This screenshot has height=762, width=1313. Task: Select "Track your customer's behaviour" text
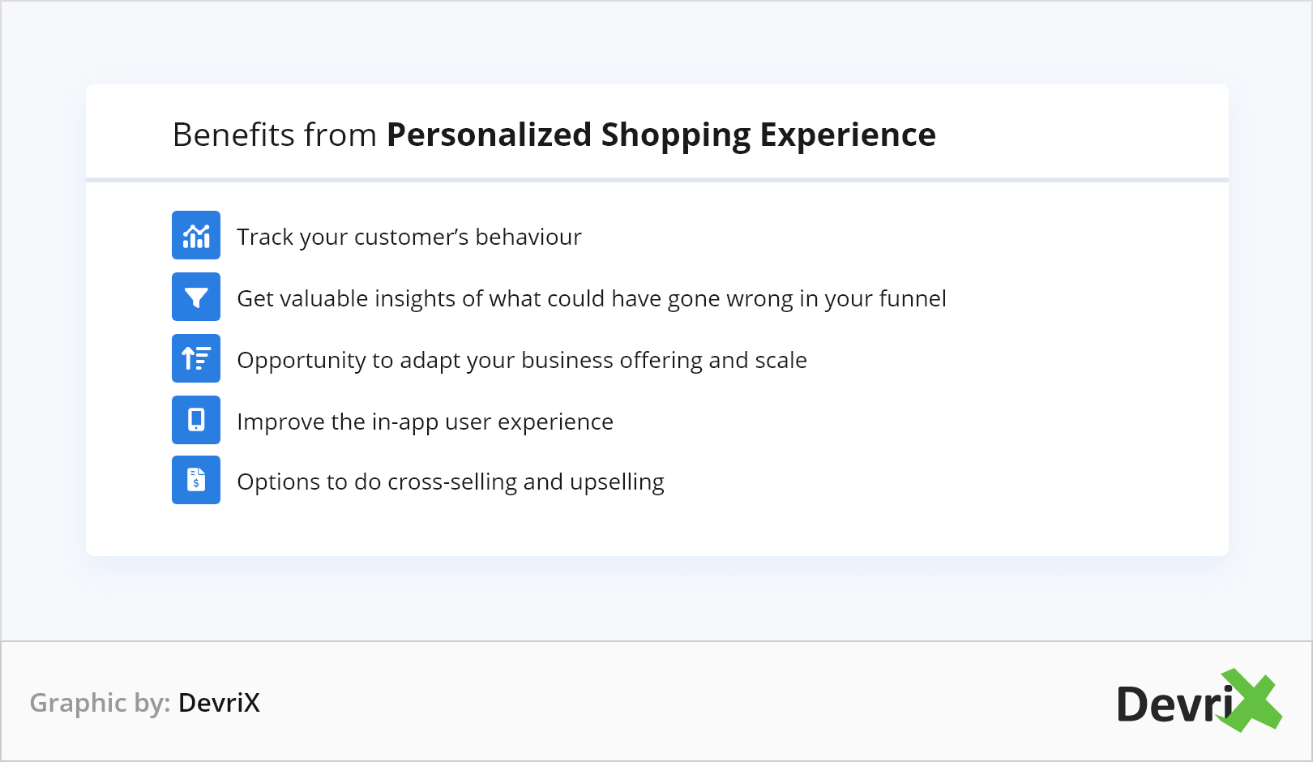[x=408, y=237]
